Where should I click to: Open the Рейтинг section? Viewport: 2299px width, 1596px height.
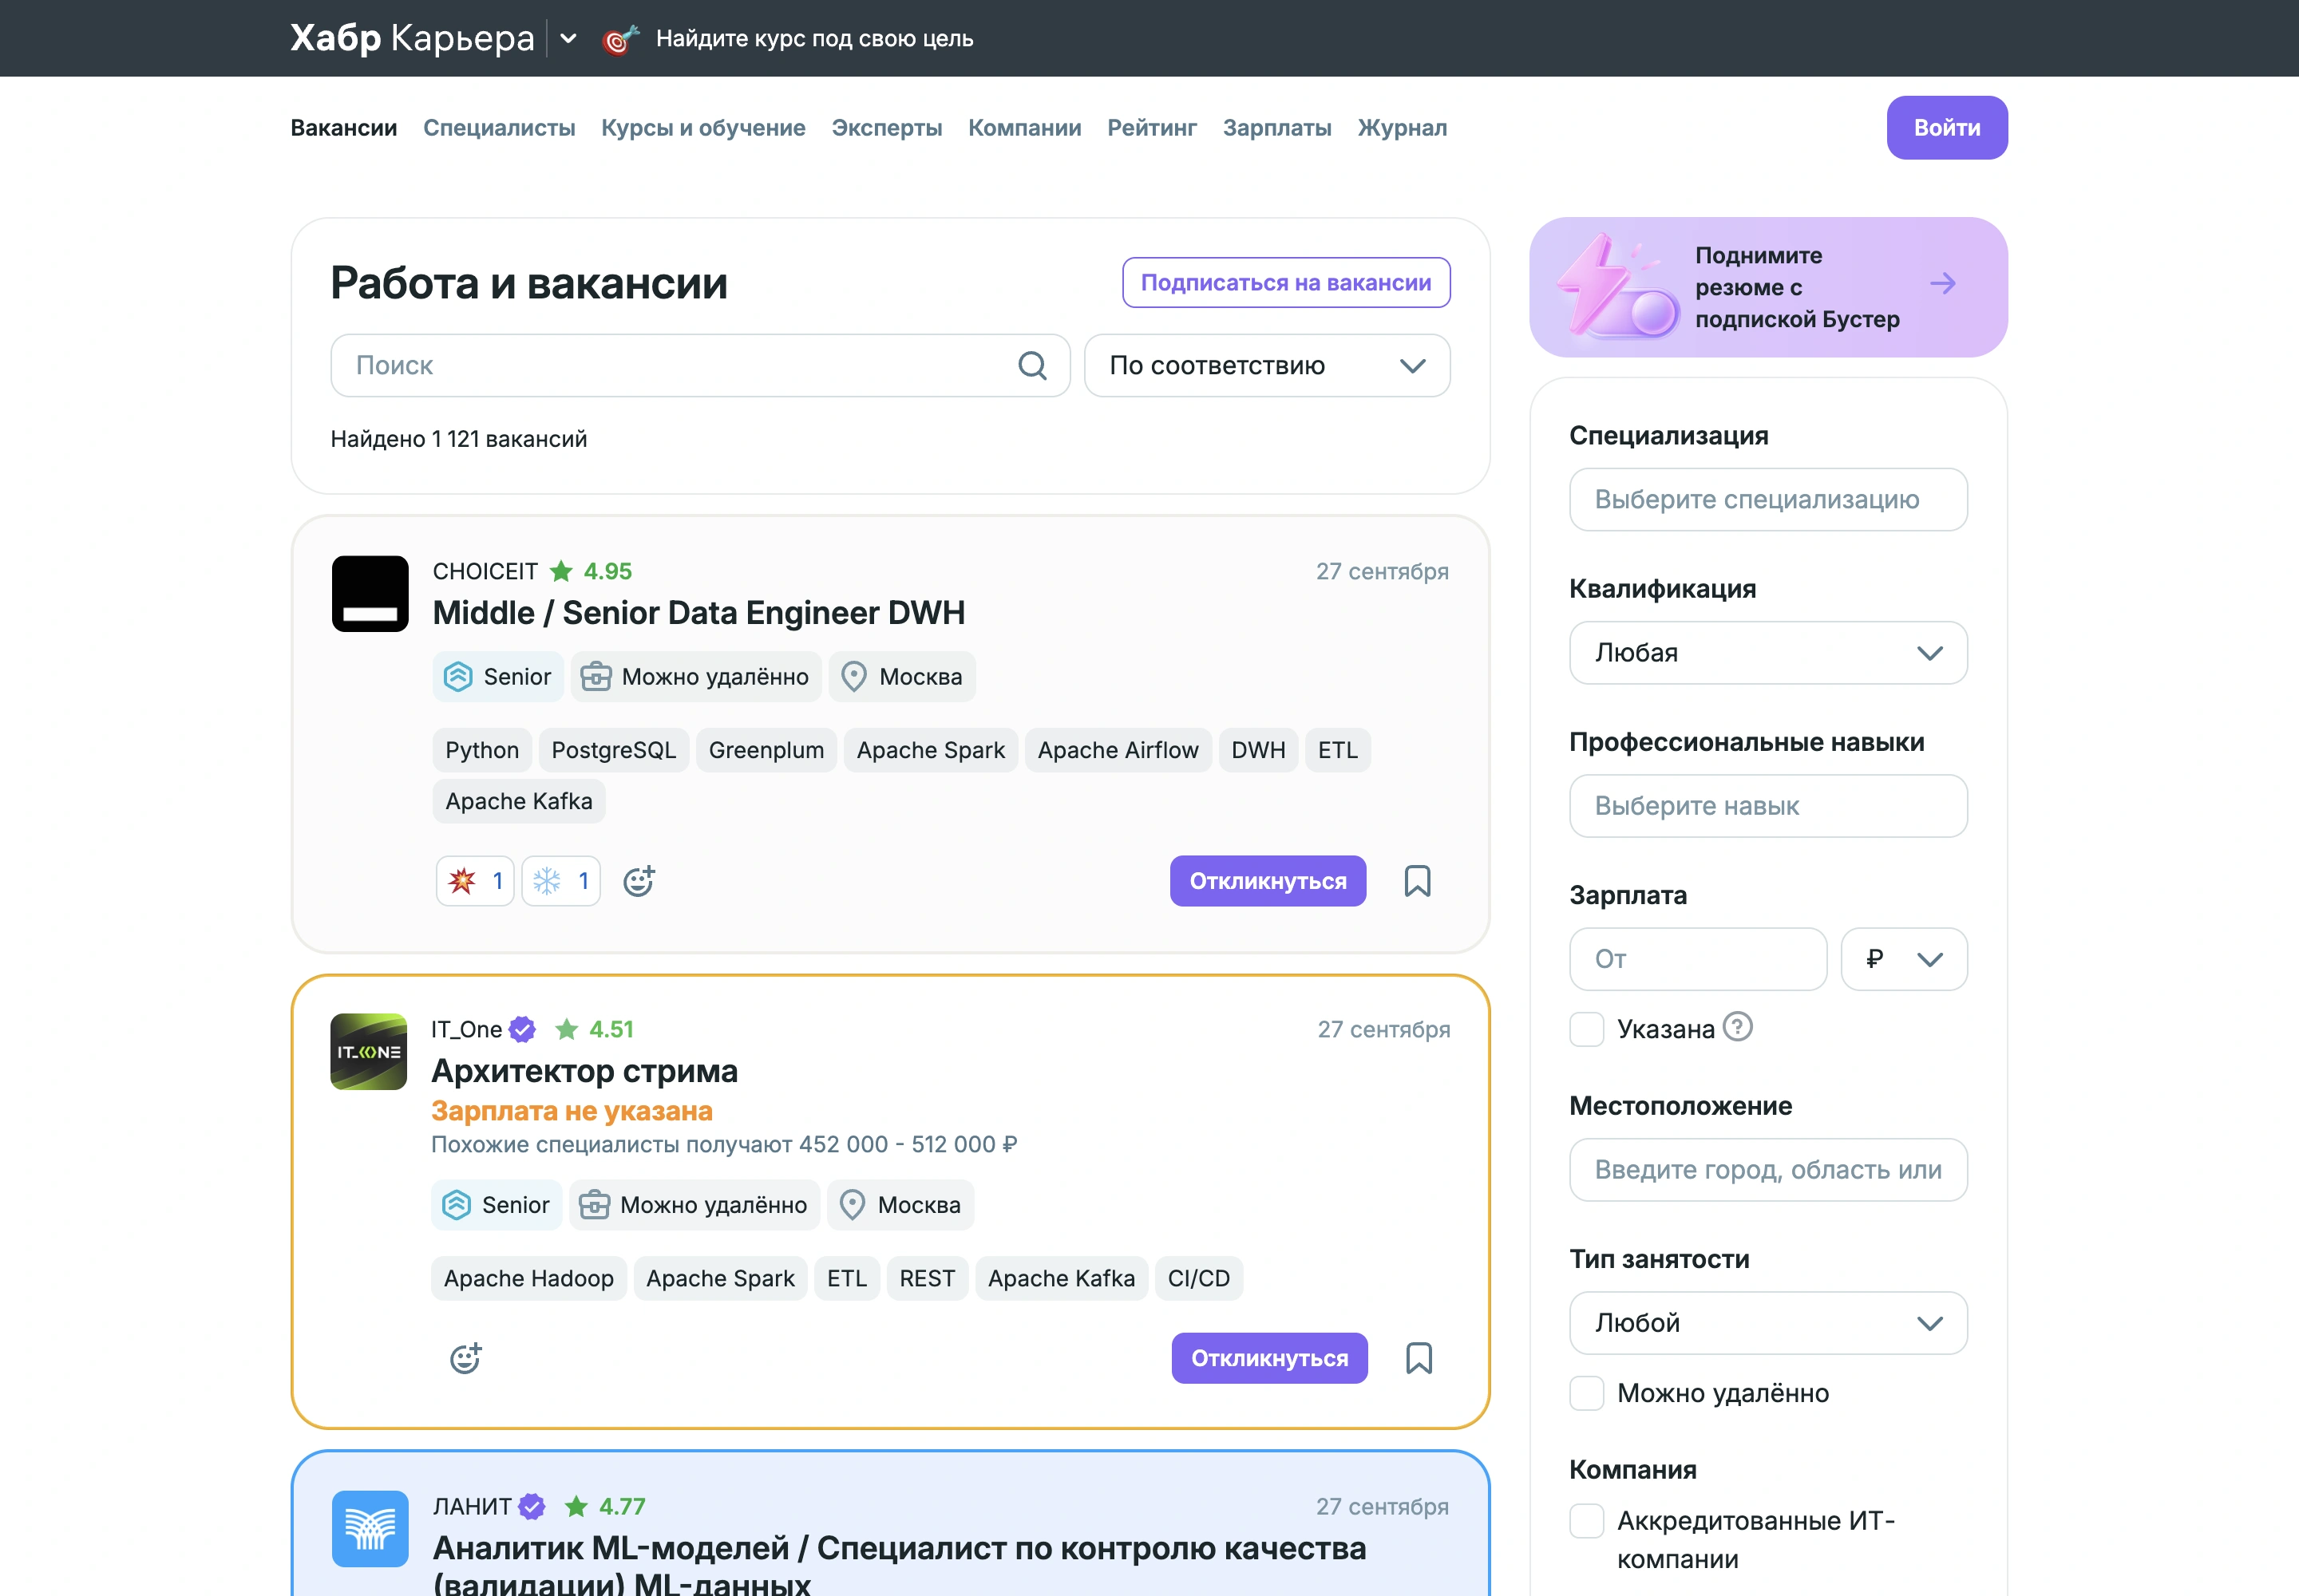(1152, 128)
